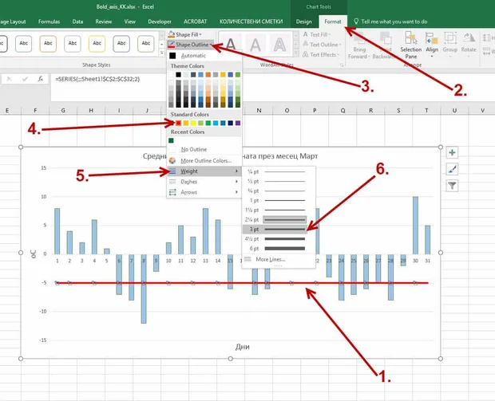Open the Developer ribbon tab

pyautogui.click(x=160, y=22)
